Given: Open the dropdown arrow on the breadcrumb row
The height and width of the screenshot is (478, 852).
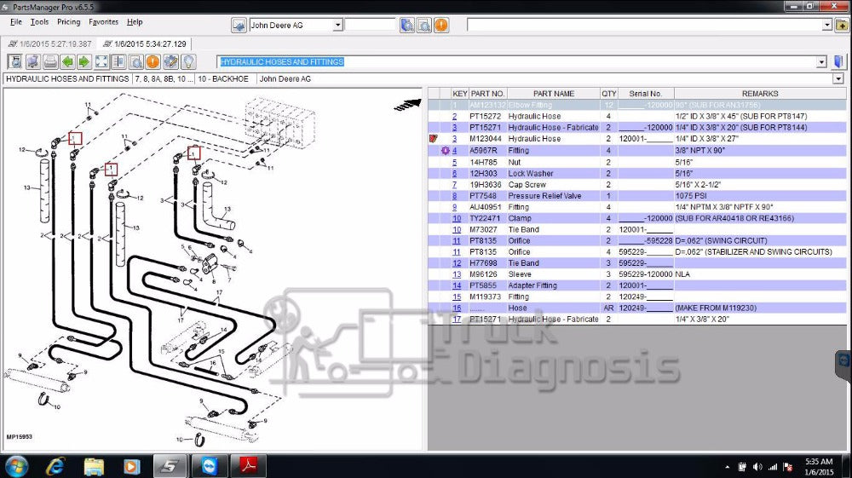Looking at the screenshot, I should (839, 79).
